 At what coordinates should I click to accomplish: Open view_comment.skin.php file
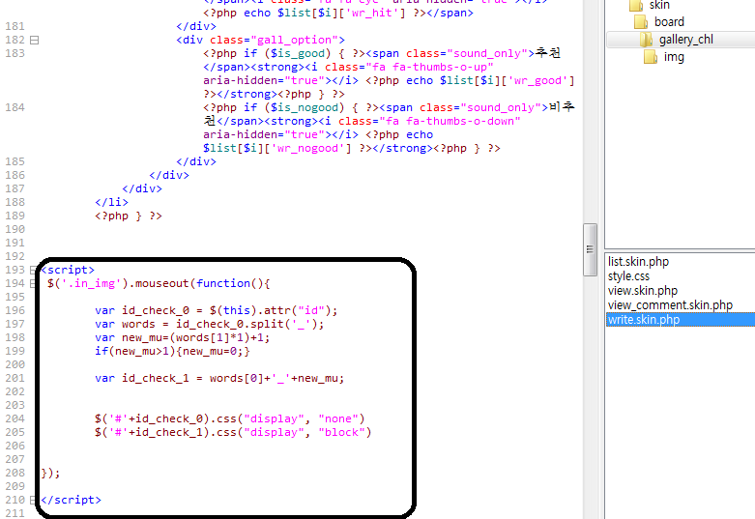pyautogui.click(x=670, y=305)
